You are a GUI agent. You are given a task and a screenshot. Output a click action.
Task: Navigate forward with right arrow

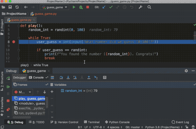(33, 7)
